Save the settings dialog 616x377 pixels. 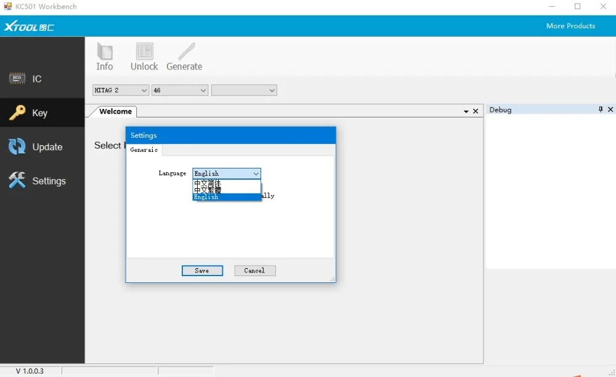(202, 271)
